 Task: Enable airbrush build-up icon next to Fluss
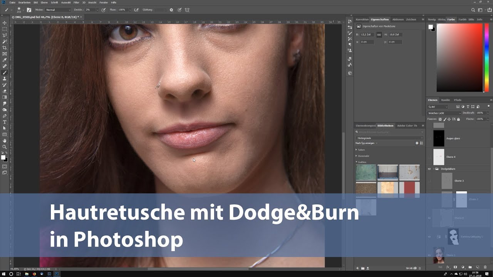click(x=136, y=10)
